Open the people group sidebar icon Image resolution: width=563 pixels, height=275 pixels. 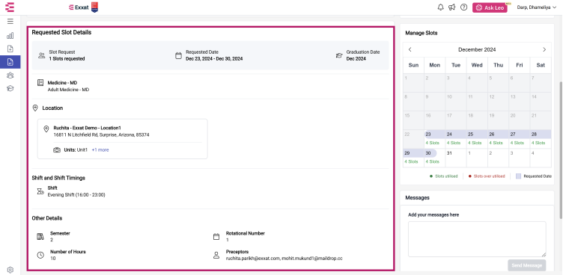coord(10,75)
